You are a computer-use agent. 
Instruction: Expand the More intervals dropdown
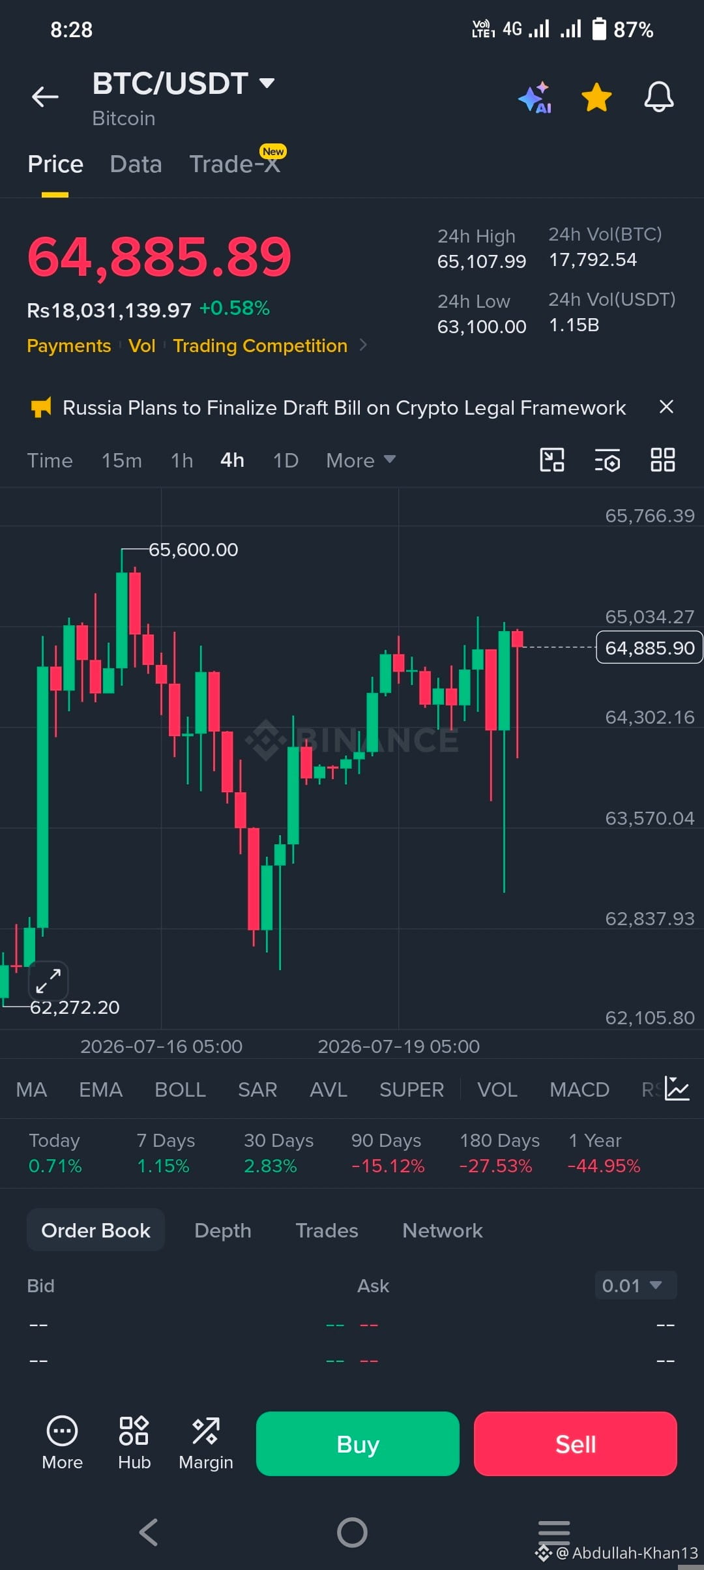360,460
